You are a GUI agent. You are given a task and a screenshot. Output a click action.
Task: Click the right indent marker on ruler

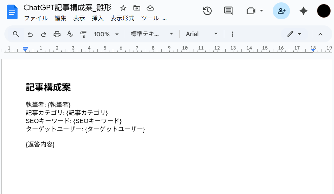(x=313, y=50)
